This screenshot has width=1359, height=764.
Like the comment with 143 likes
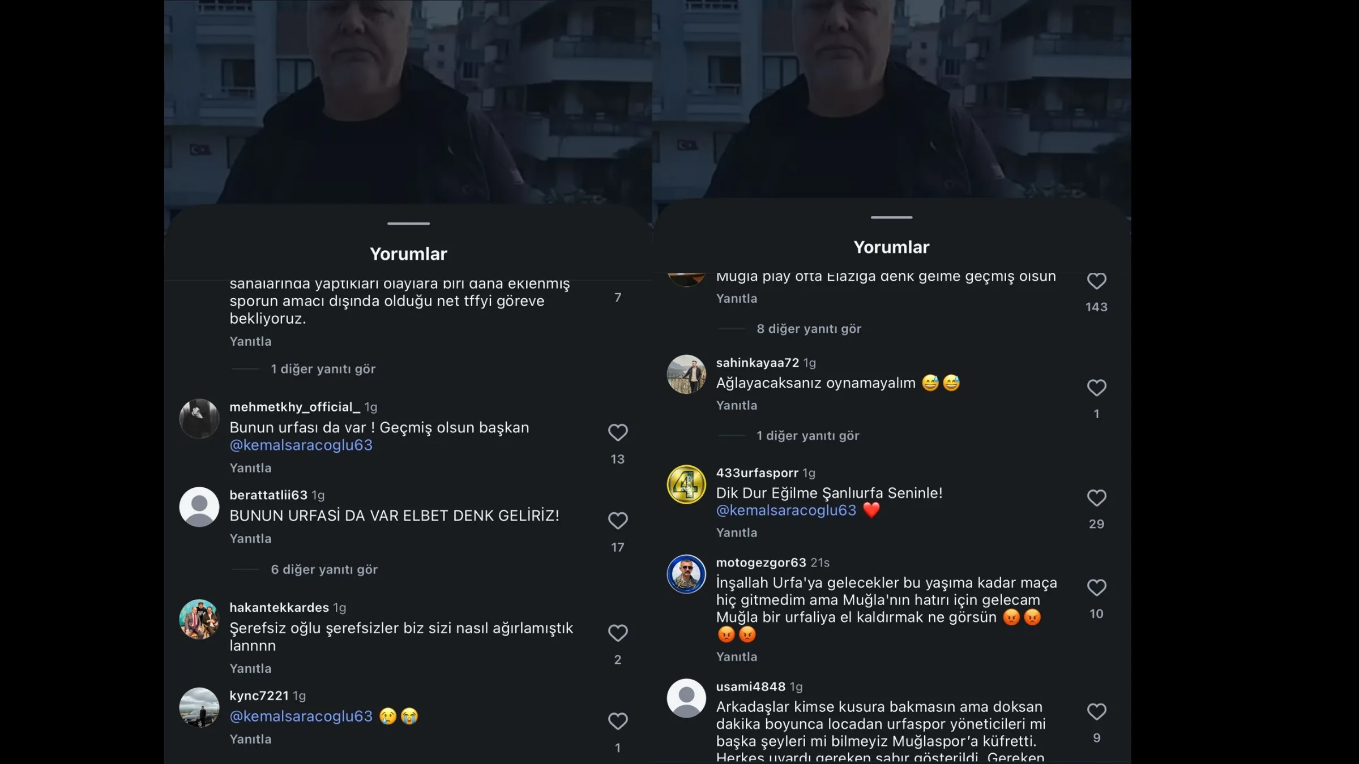pyautogui.click(x=1097, y=281)
